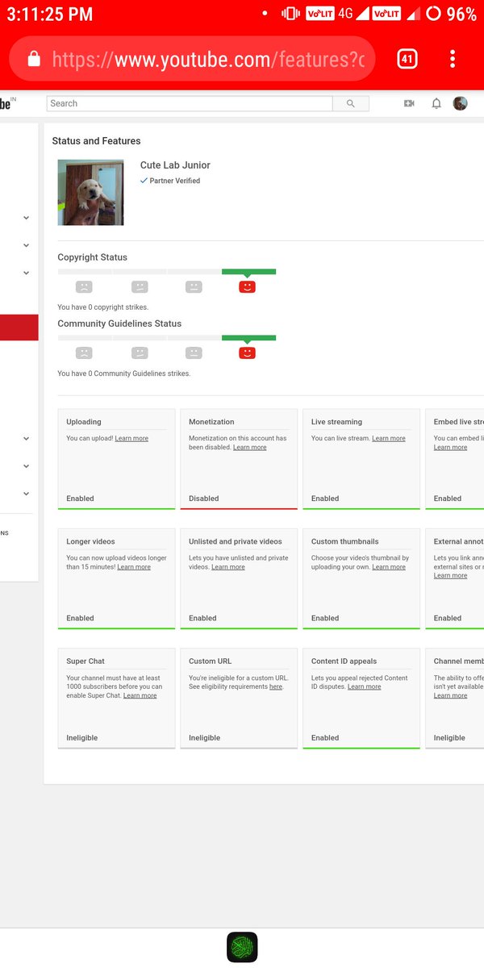Image resolution: width=484 pixels, height=968 pixels.
Task: Click the third gray face under Copyright Status
Action: [194, 286]
